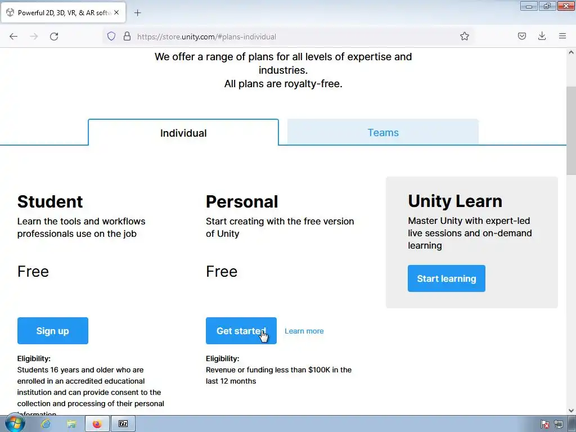Bookmark this page with the star icon
The width and height of the screenshot is (576, 432).
(464, 36)
